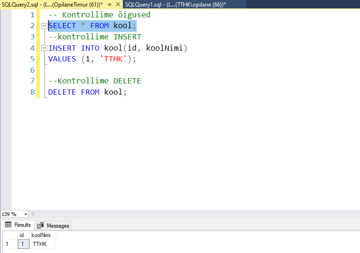Click the horizontal scrollbar left arrow
Screen dimensions: 360x253
tap(33, 214)
